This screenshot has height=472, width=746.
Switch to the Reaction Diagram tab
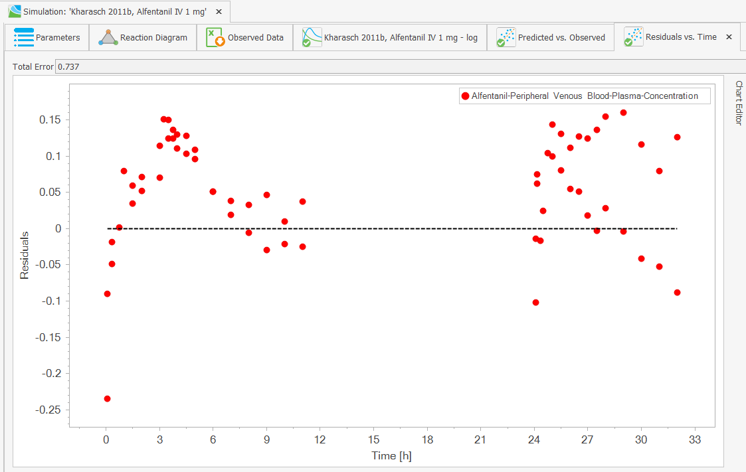[x=153, y=38]
